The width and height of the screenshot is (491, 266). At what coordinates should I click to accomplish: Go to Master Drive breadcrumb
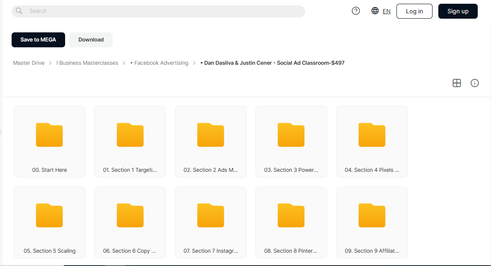(29, 63)
